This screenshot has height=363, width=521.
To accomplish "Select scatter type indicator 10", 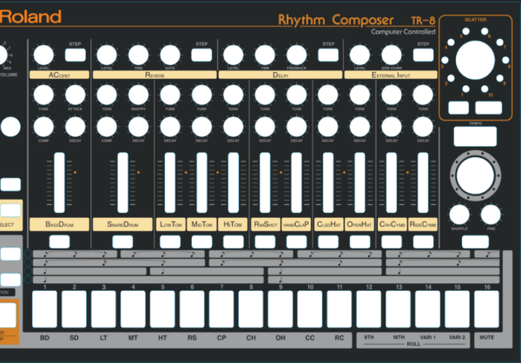I will (x=485, y=89).
